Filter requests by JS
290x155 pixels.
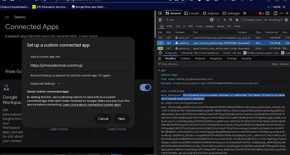point(184,26)
